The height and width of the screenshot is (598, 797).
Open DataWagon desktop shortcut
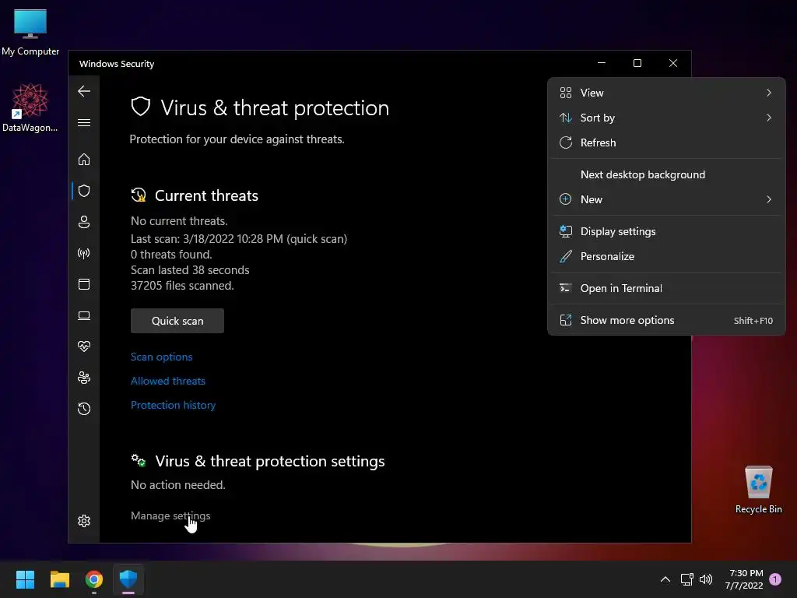tap(30, 107)
